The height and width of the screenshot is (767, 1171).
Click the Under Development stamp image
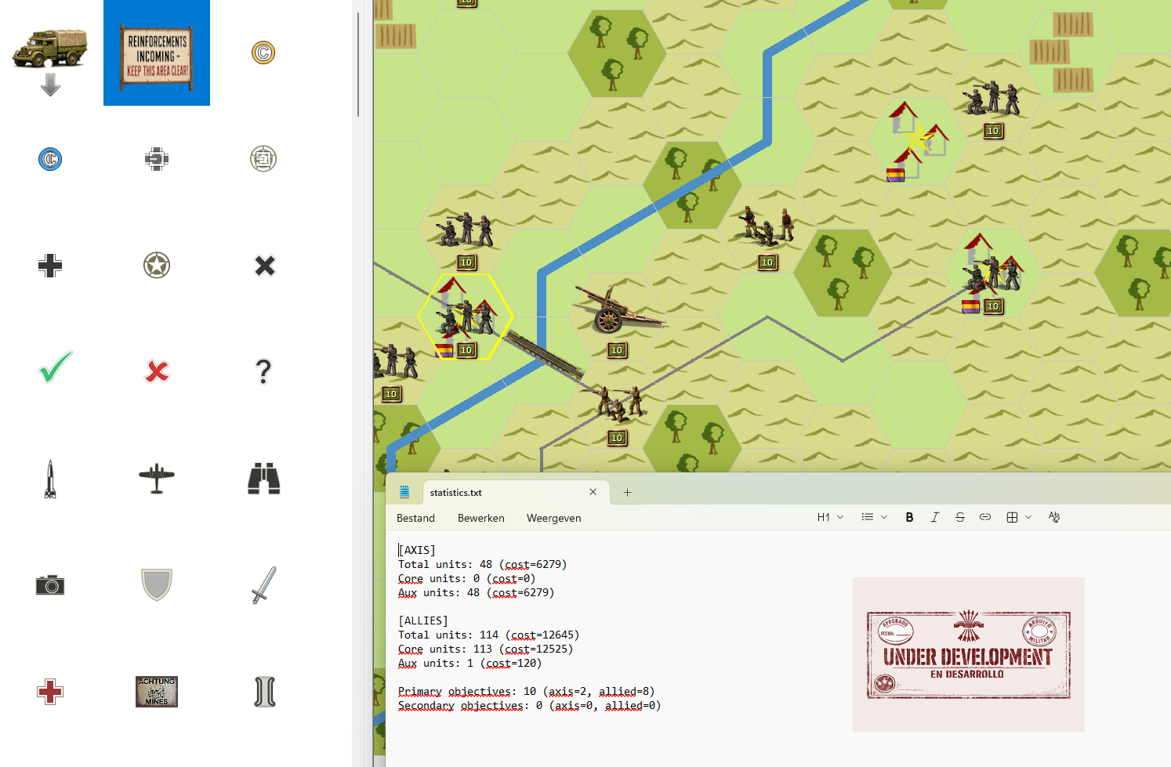[x=969, y=655]
